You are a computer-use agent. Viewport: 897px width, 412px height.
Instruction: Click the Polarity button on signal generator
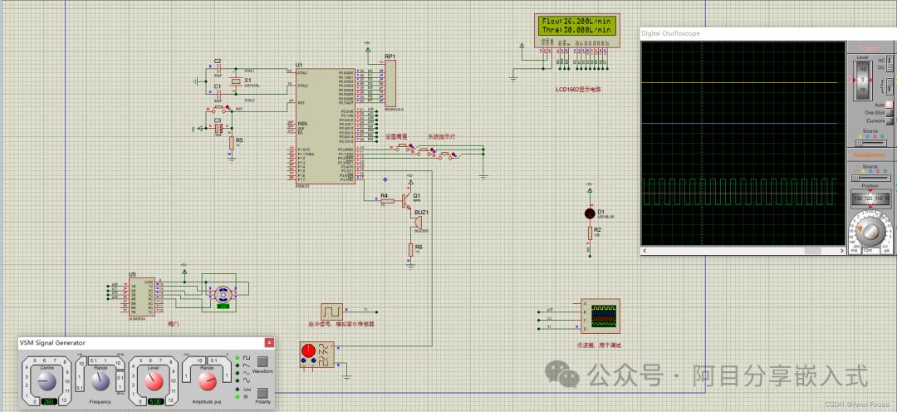[x=262, y=392]
